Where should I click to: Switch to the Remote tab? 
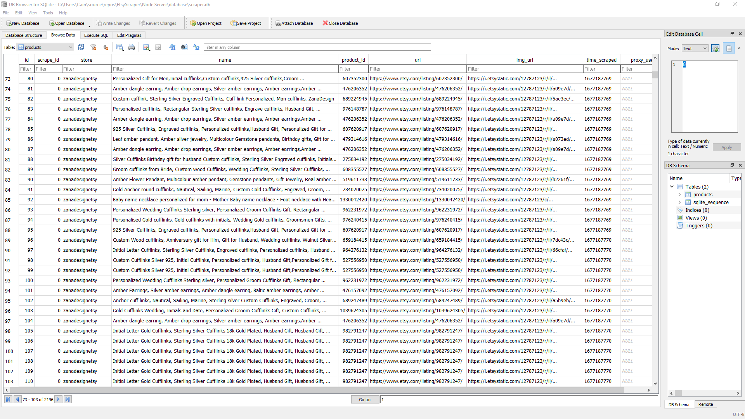705,404
